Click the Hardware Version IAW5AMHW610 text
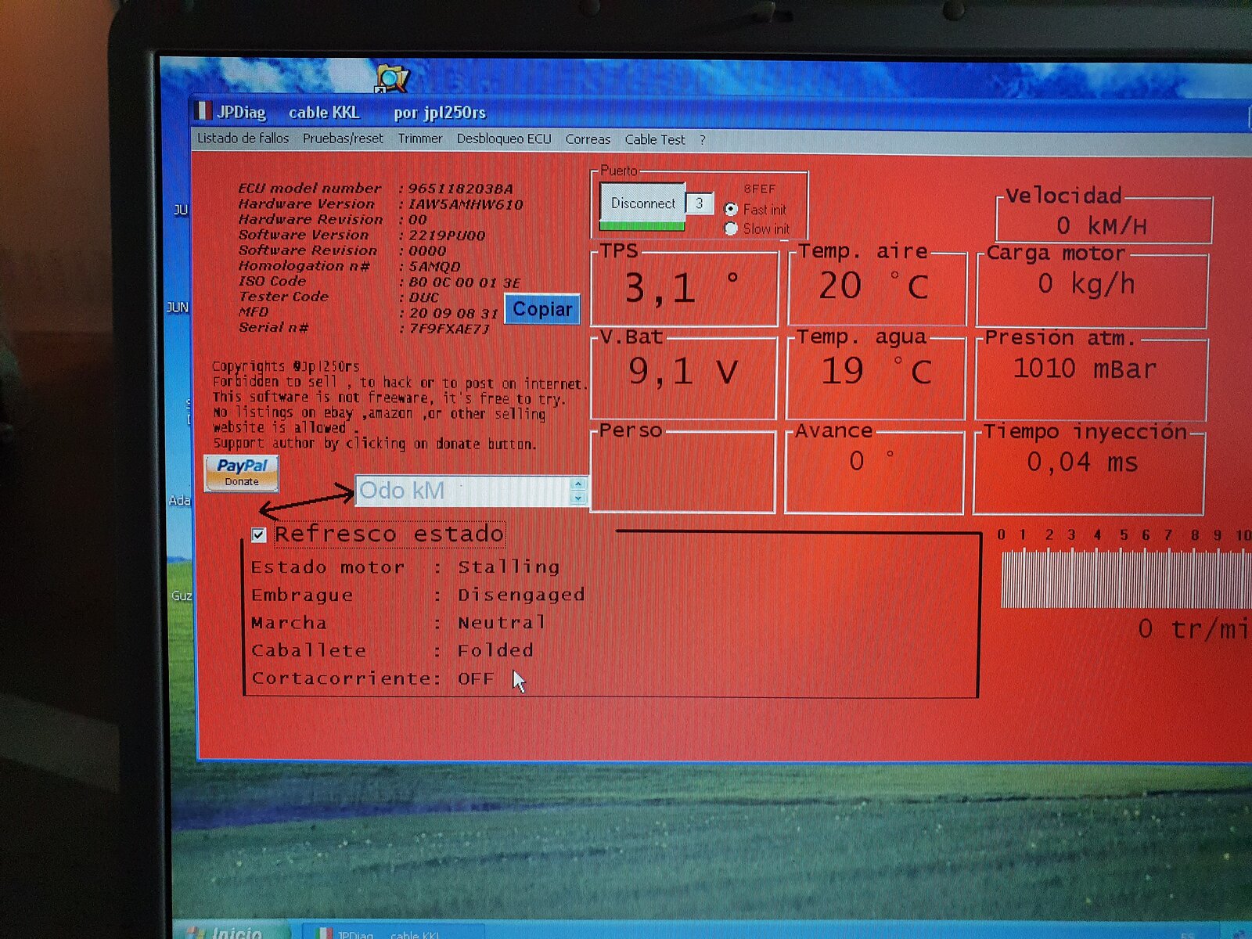Viewport: 1252px width, 939px height. (x=466, y=204)
